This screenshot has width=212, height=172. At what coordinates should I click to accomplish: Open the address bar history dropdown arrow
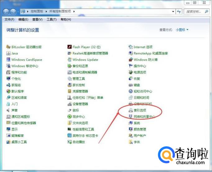pyautogui.click(x=173, y=11)
